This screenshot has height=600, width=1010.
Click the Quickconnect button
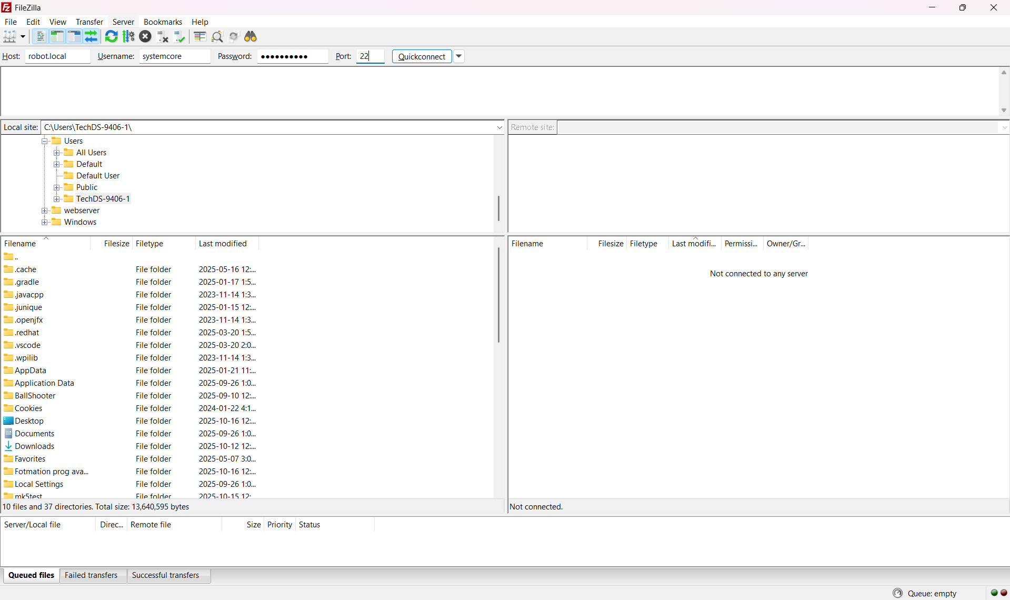click(x=422, y=56)
